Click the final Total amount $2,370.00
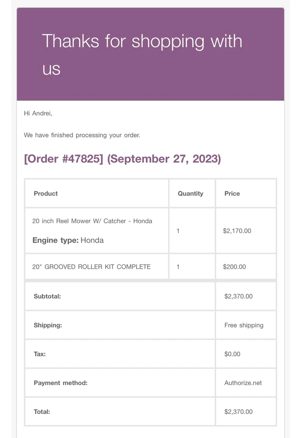 pyautogui.click(x=239, y=412)
